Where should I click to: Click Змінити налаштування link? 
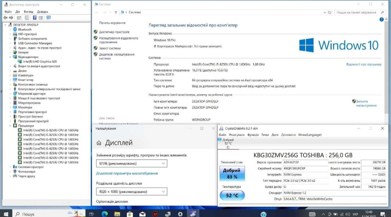click(x=366, y=103)
